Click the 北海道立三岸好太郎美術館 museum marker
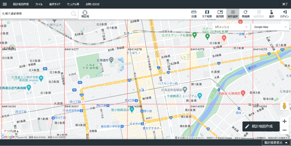The height and width of the screenshot is (146, 291). point(41,78)
